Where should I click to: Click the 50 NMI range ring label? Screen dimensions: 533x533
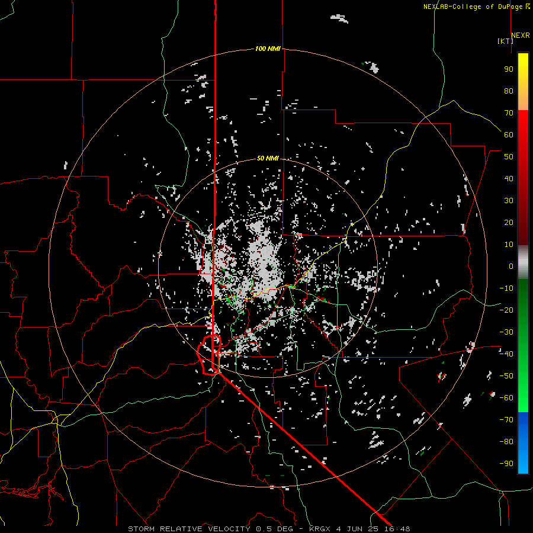point(268,158)
